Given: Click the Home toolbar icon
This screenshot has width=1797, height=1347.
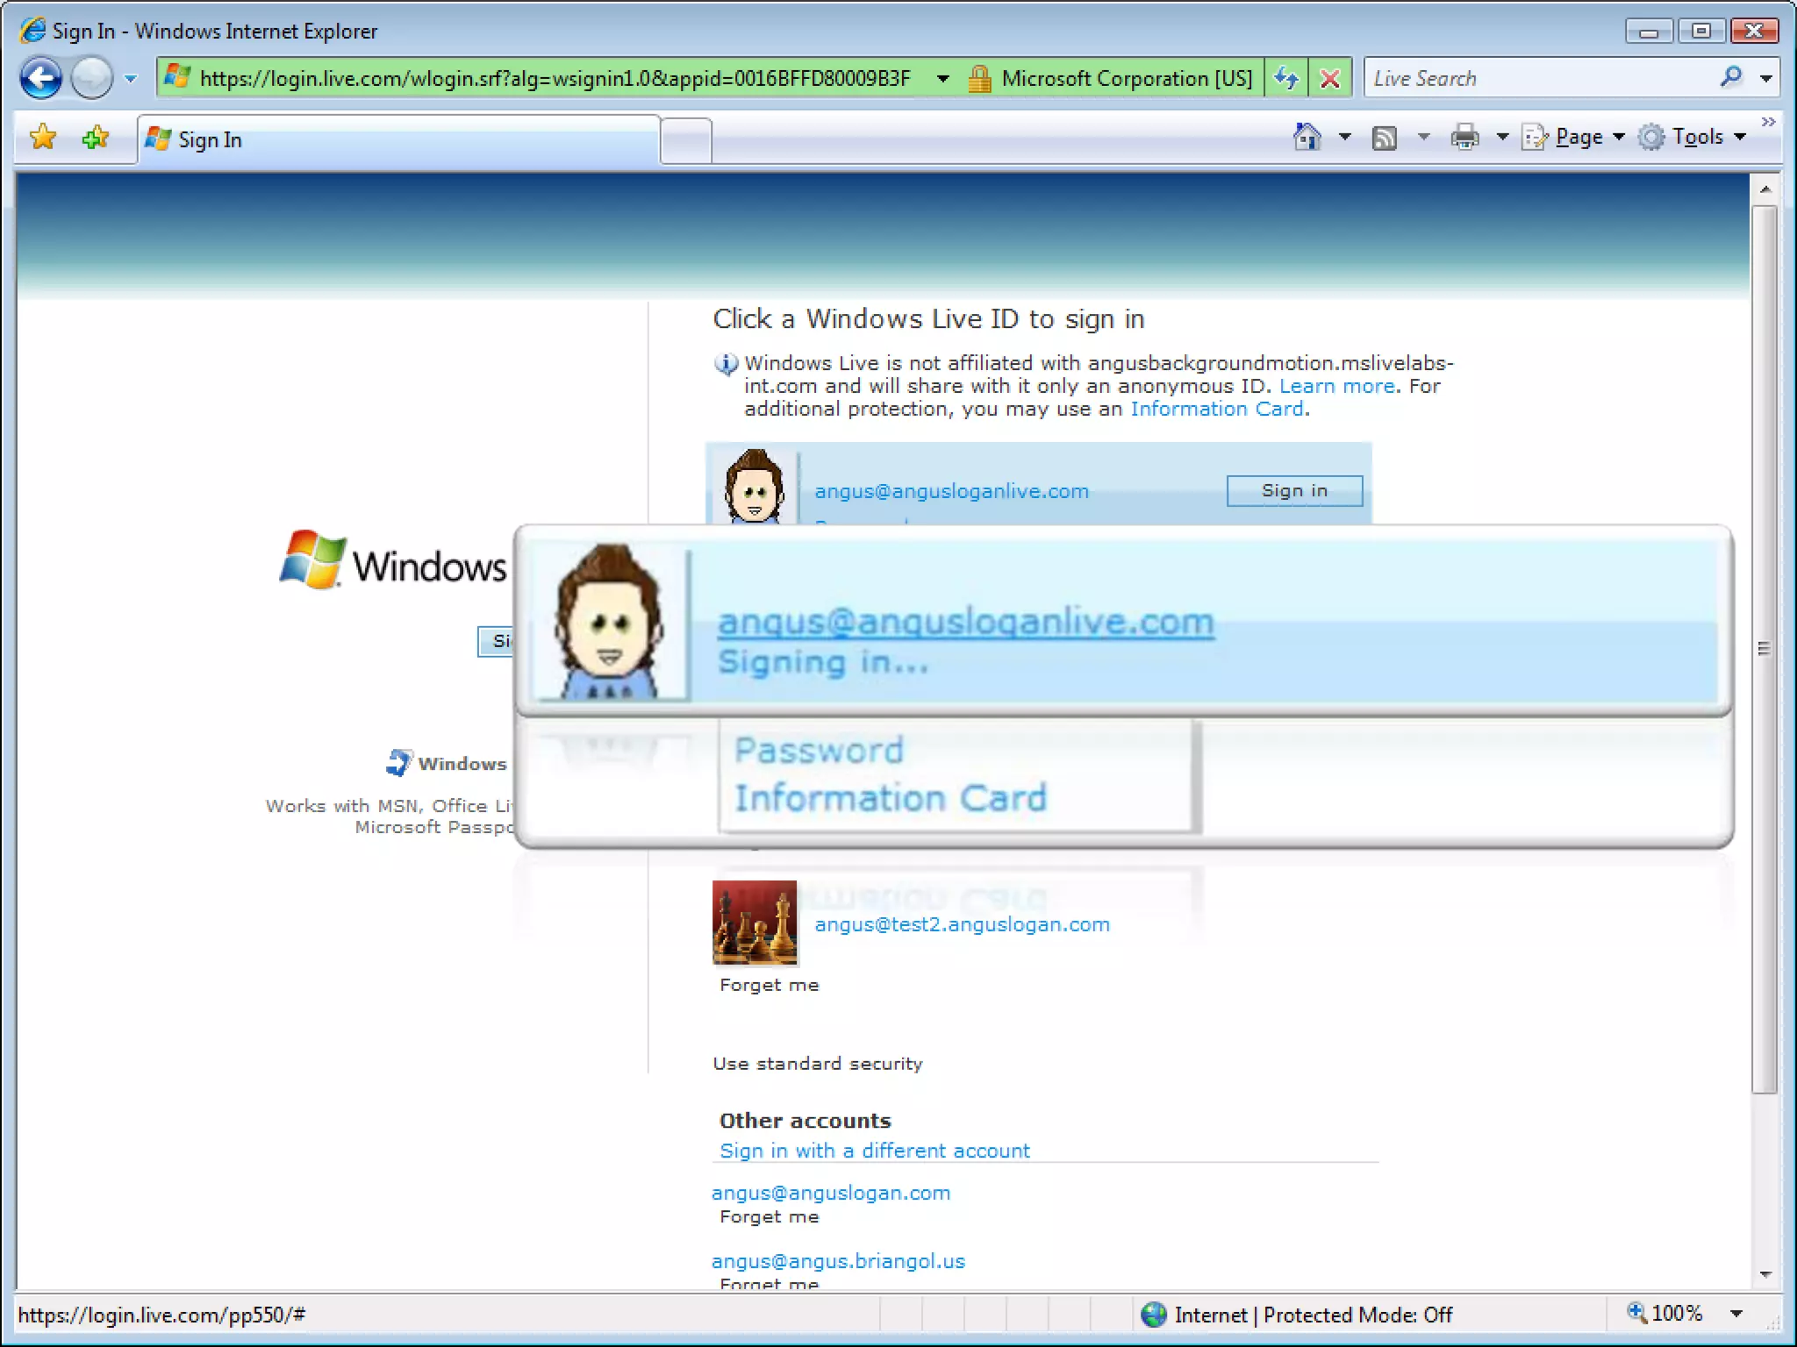Looking at the screenshot, I should (x=1307, y=136).
